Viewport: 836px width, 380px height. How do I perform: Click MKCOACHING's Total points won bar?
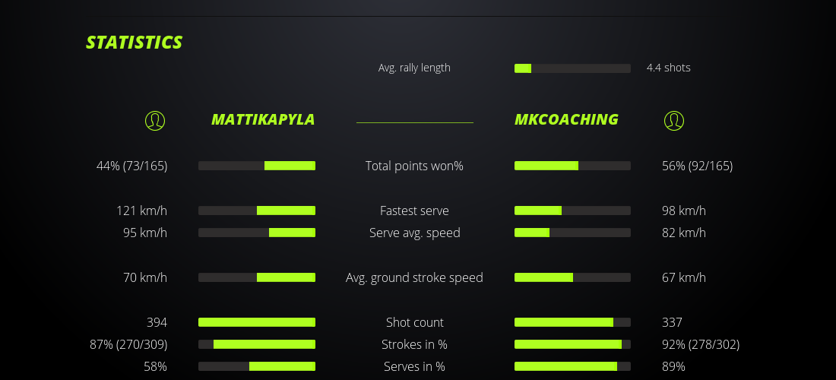pos(572,166)
